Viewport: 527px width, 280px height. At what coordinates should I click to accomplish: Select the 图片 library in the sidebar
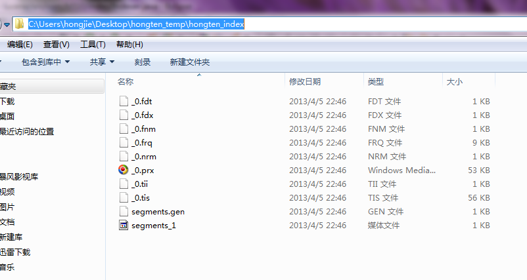point(7,207)
